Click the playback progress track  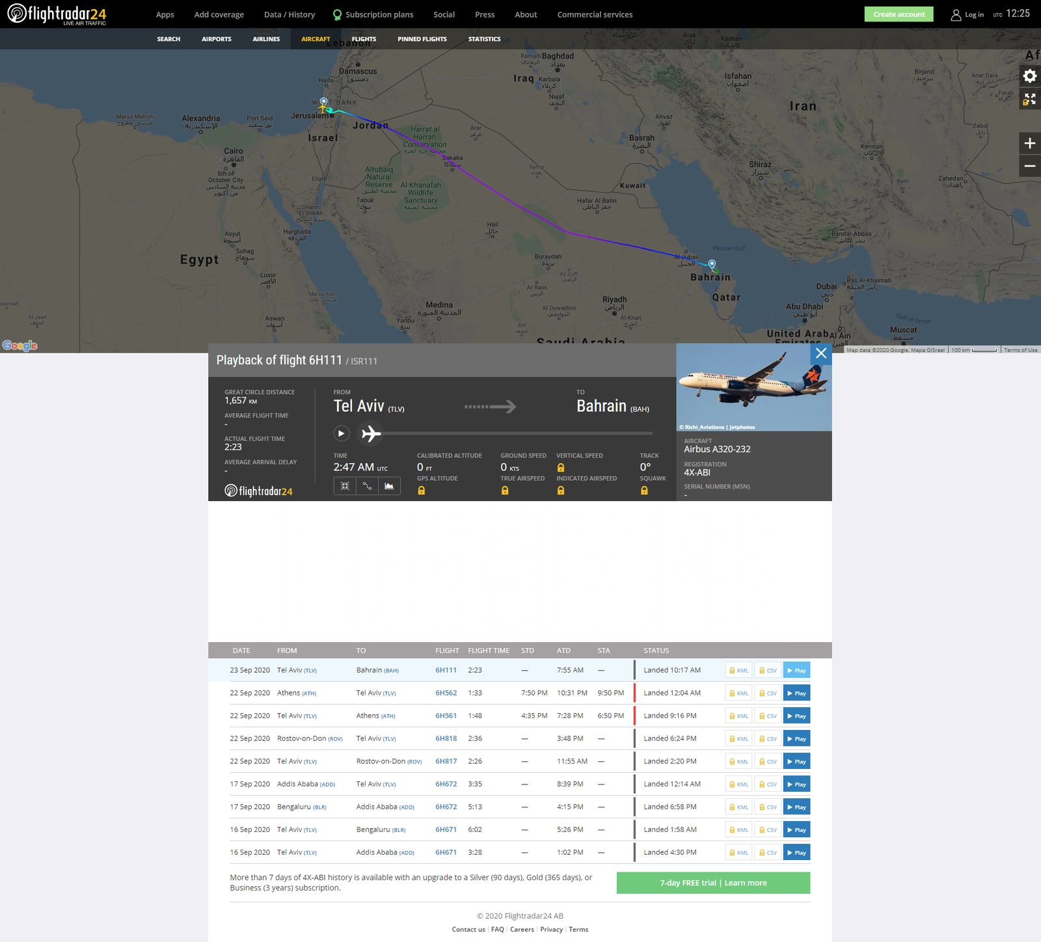[517, 433]
